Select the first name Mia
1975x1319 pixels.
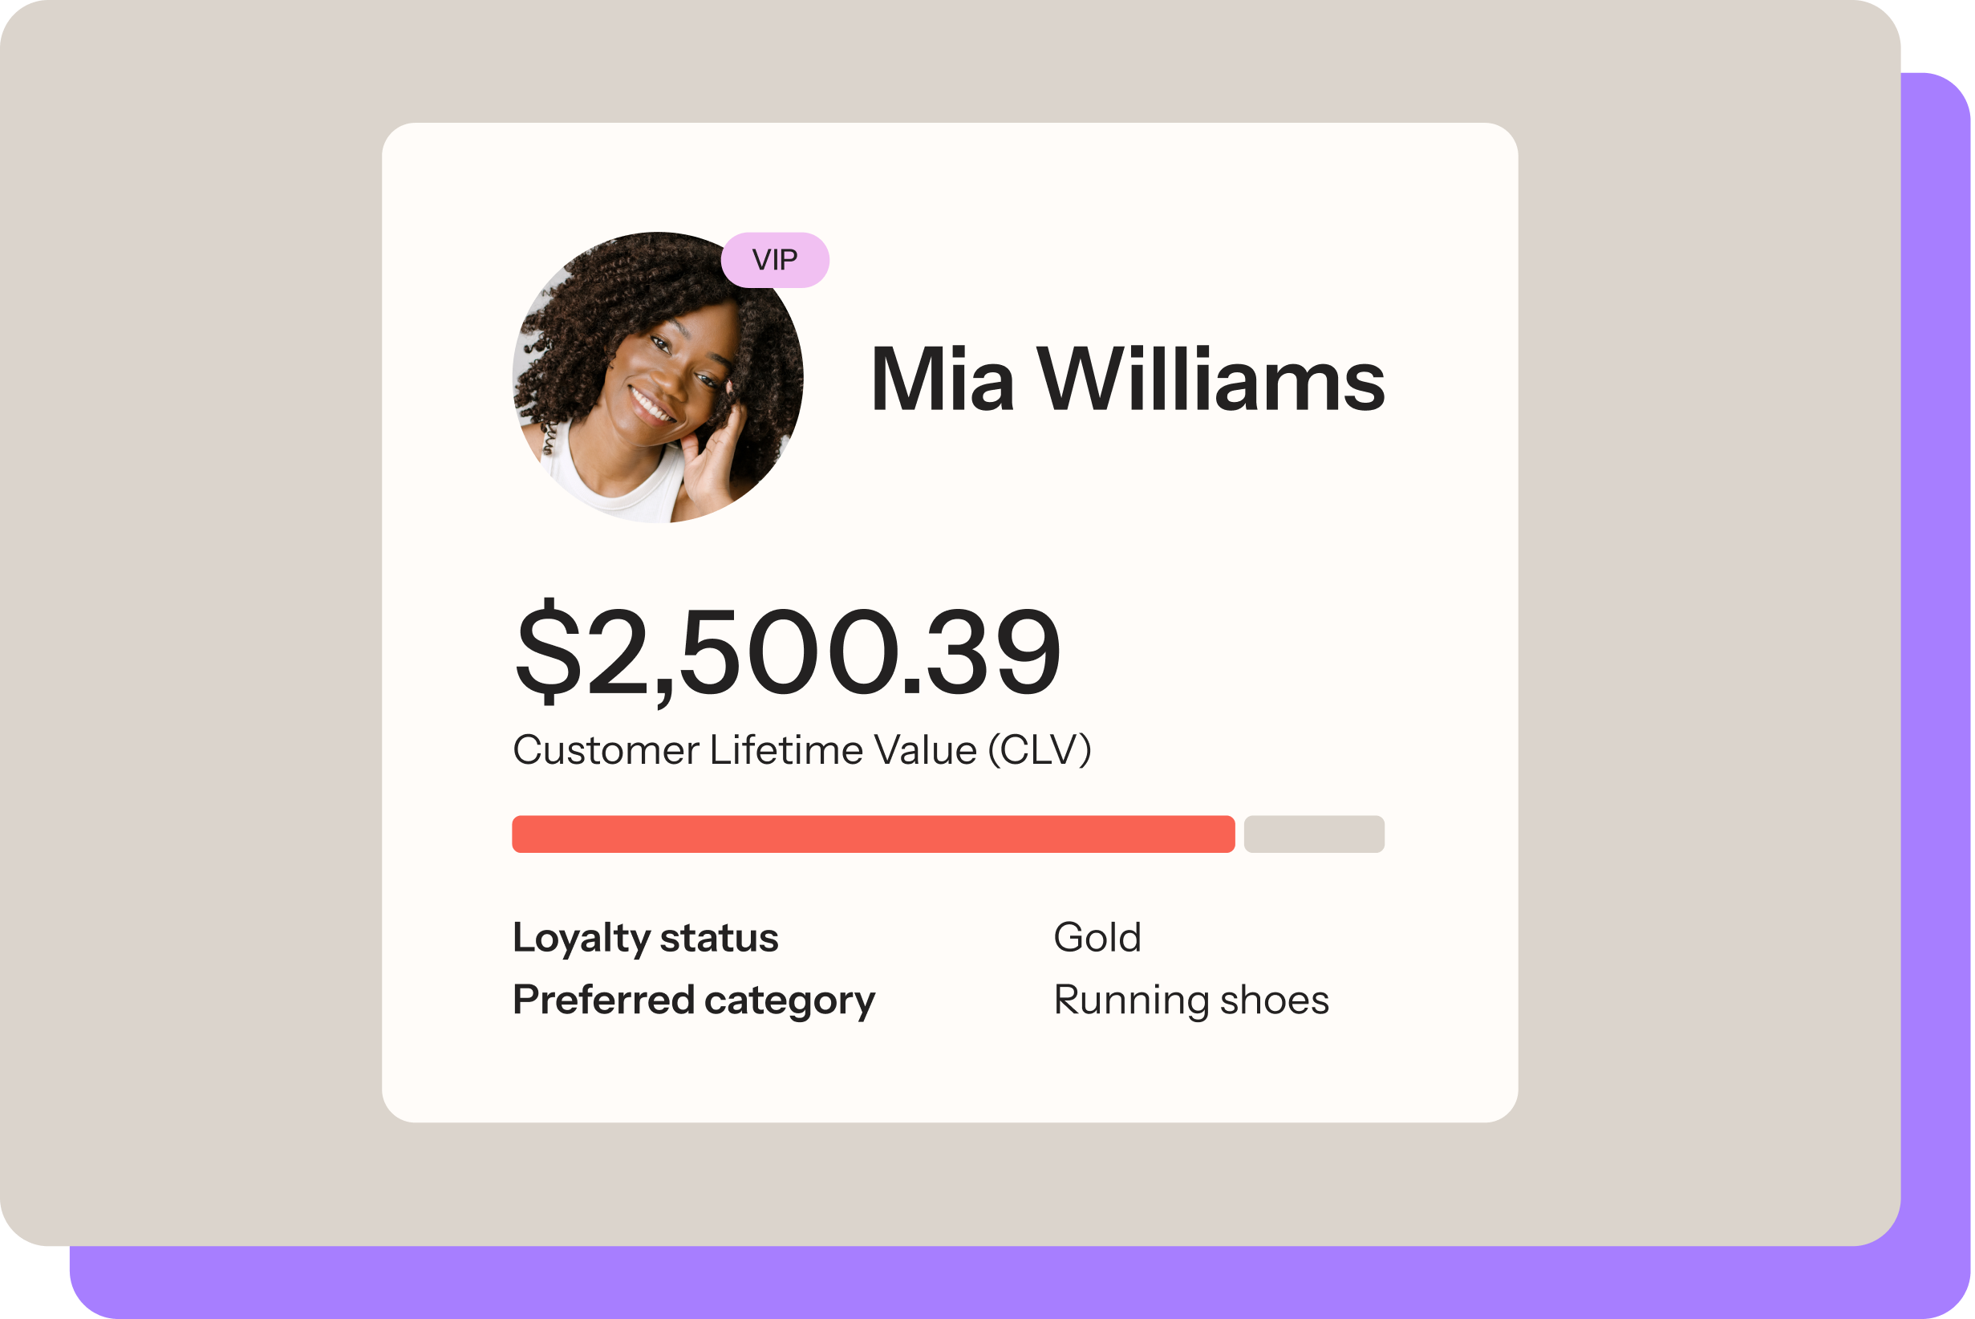click(x=941, y=380)
